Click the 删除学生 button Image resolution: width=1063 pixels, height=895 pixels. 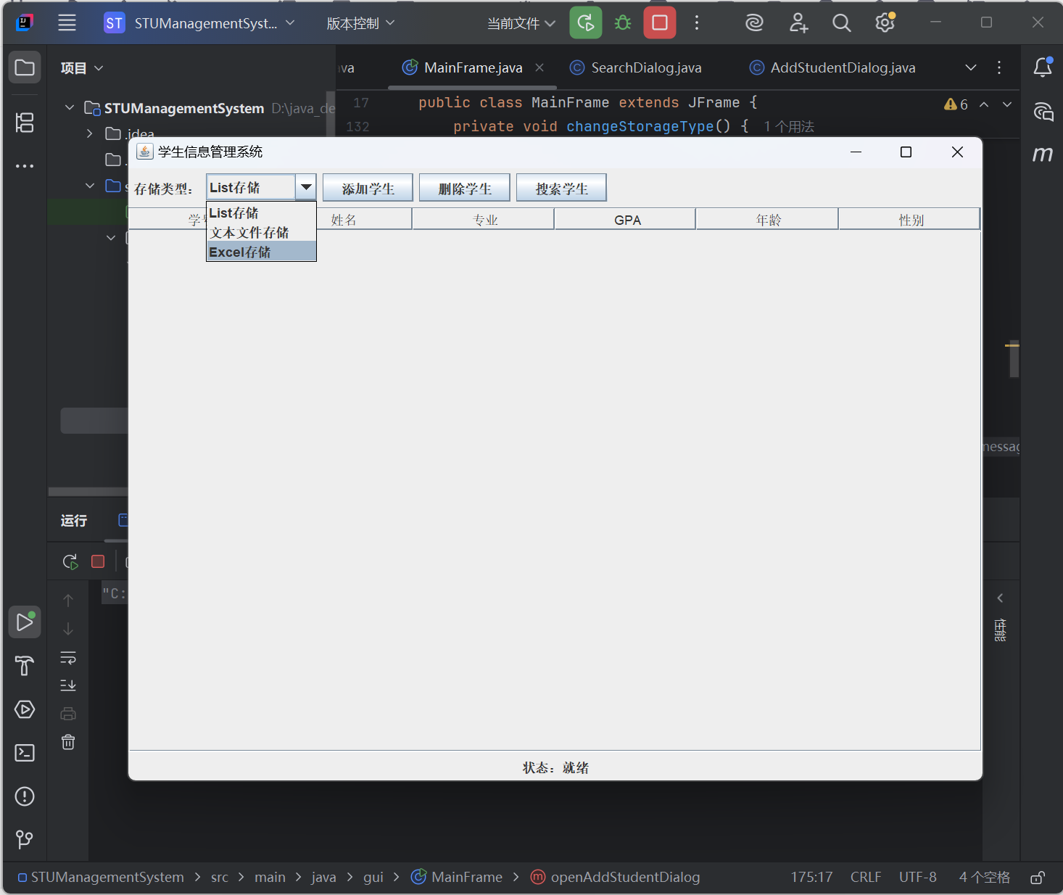[464, 188]
